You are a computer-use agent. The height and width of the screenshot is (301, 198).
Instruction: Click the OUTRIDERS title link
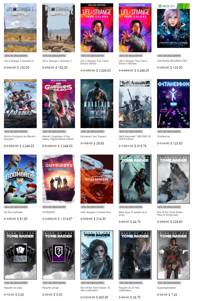[48, 212]
